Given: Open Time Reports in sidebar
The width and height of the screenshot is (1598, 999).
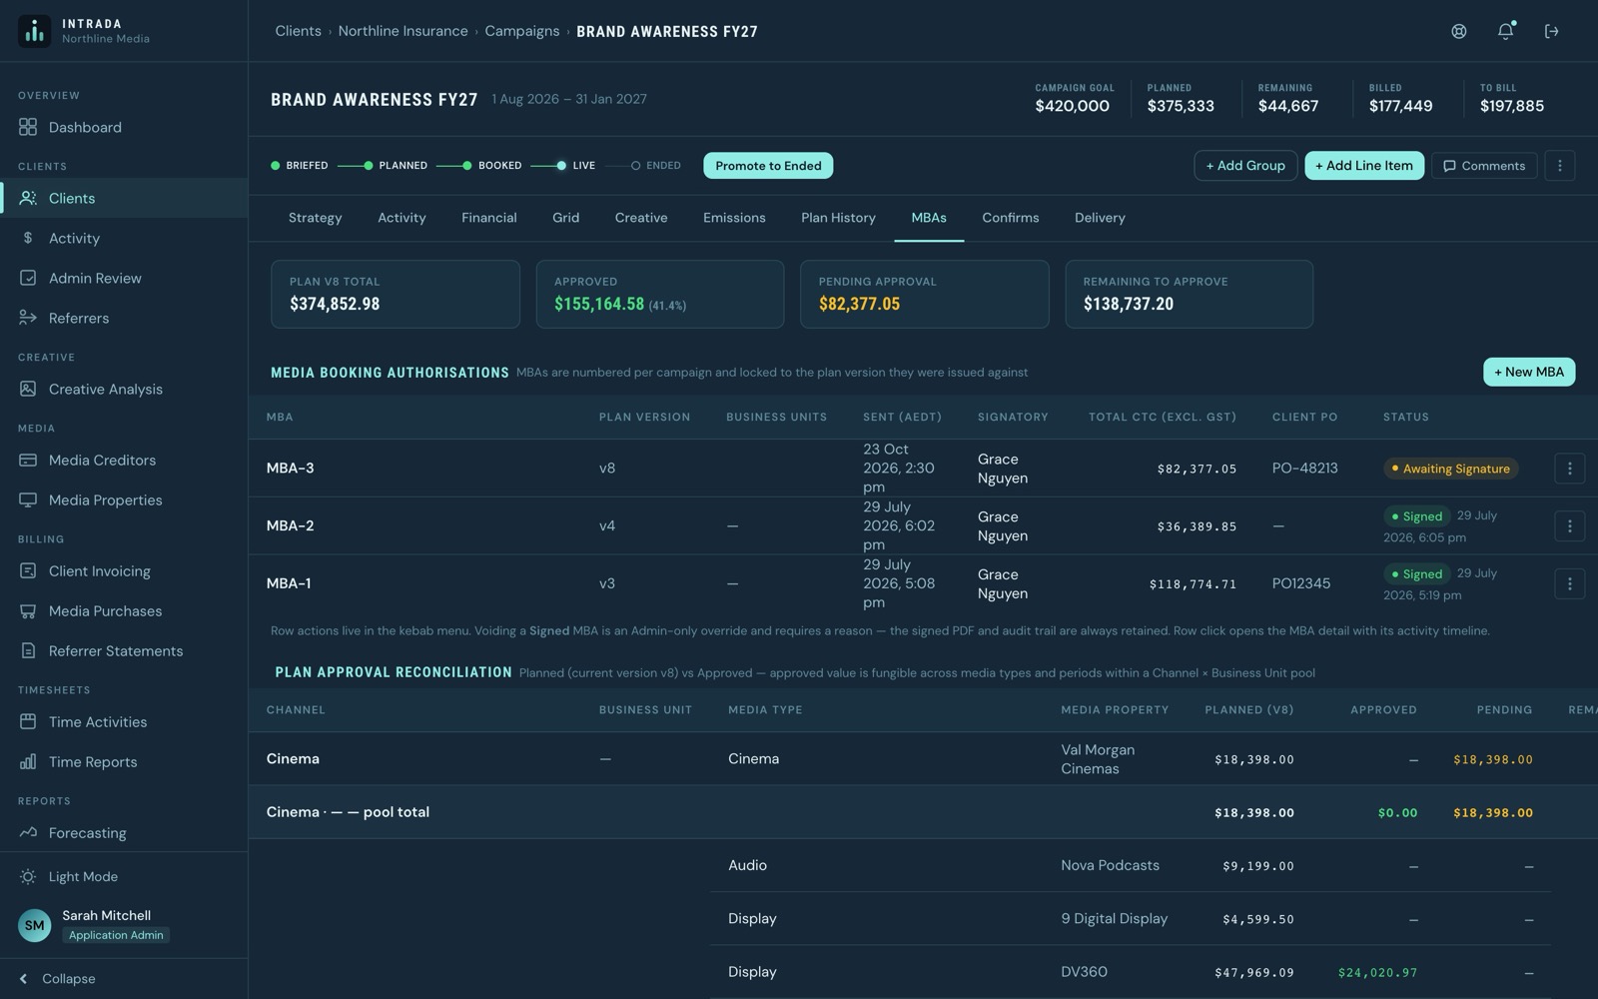Looking at the screenshot, I should point(124,761).
